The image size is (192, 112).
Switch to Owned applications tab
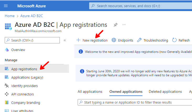point(126,92)
